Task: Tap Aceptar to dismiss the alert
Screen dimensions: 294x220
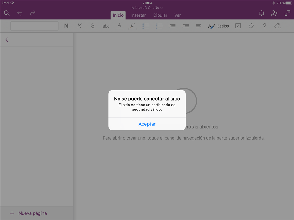Action: click(147, 124)
